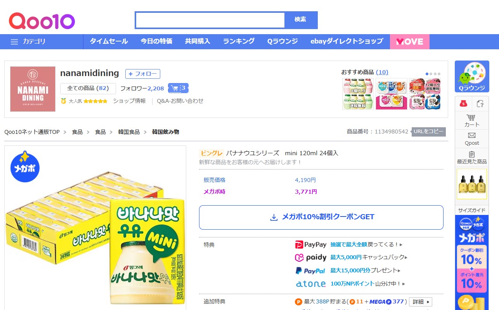Click the Qラウンジ sidebar icon
The image size is (499, 310).
(472, 76)
